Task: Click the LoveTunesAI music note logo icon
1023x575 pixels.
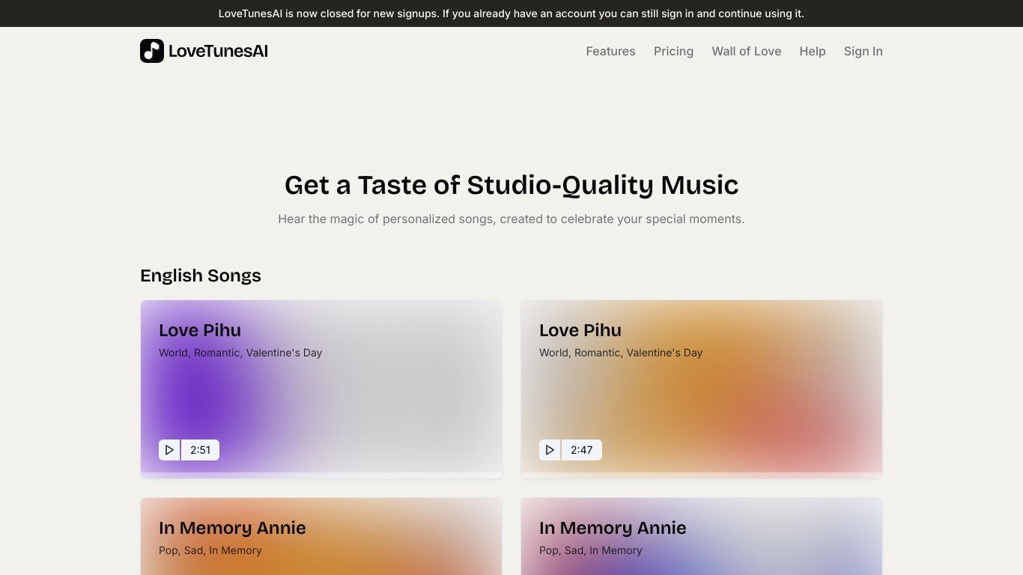Action: pos(152,51)
